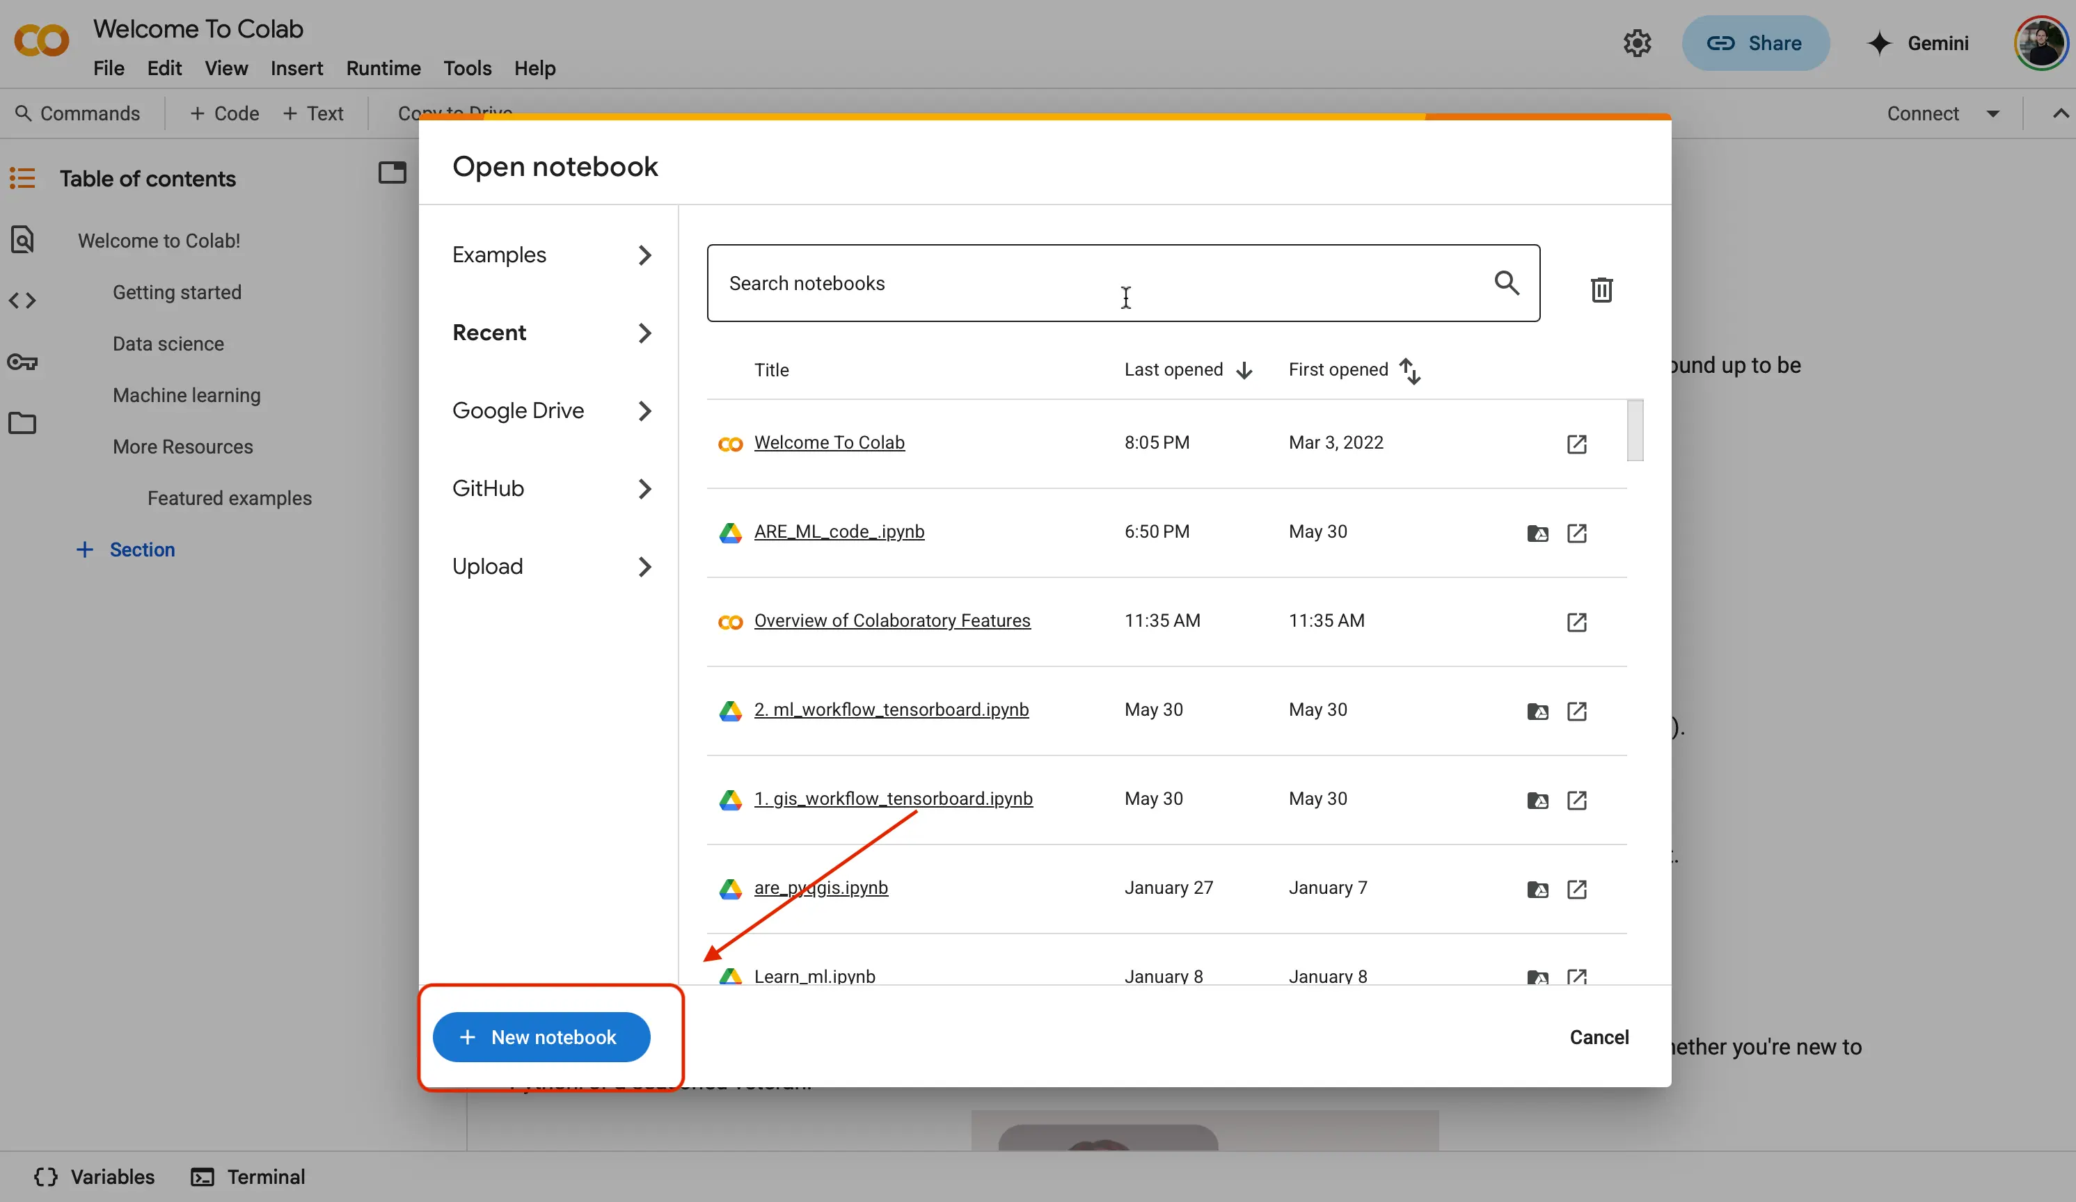Viewport: 2076px width, 1202px height.
Task: Expand the Examples section
Action: click(552, 255)
